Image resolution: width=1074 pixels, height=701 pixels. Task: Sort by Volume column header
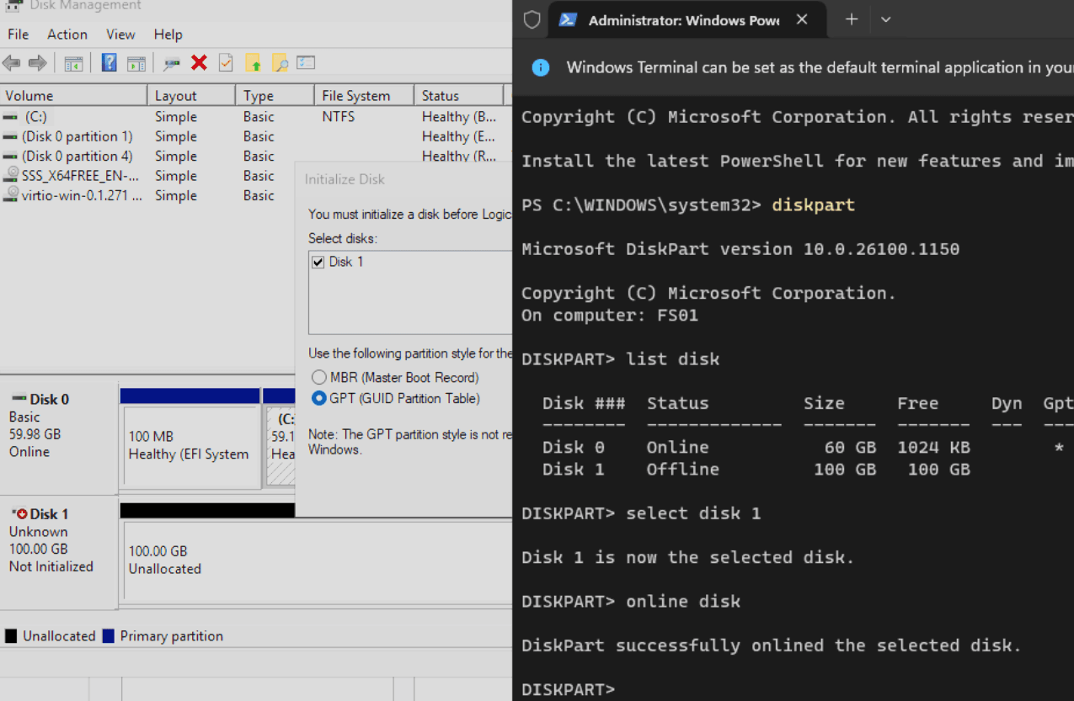[x=74, y=96]
